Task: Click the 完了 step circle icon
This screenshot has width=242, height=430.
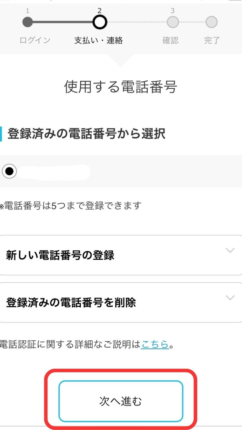Action: coord(212,22)
